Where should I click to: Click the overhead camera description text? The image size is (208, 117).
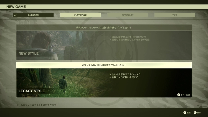point(125,74)
